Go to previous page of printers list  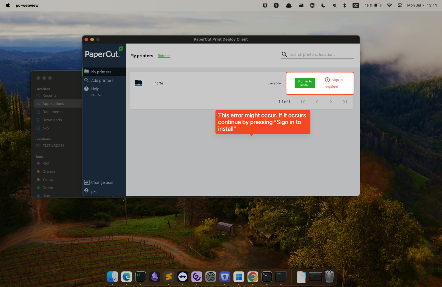click(x=317, y=102)
